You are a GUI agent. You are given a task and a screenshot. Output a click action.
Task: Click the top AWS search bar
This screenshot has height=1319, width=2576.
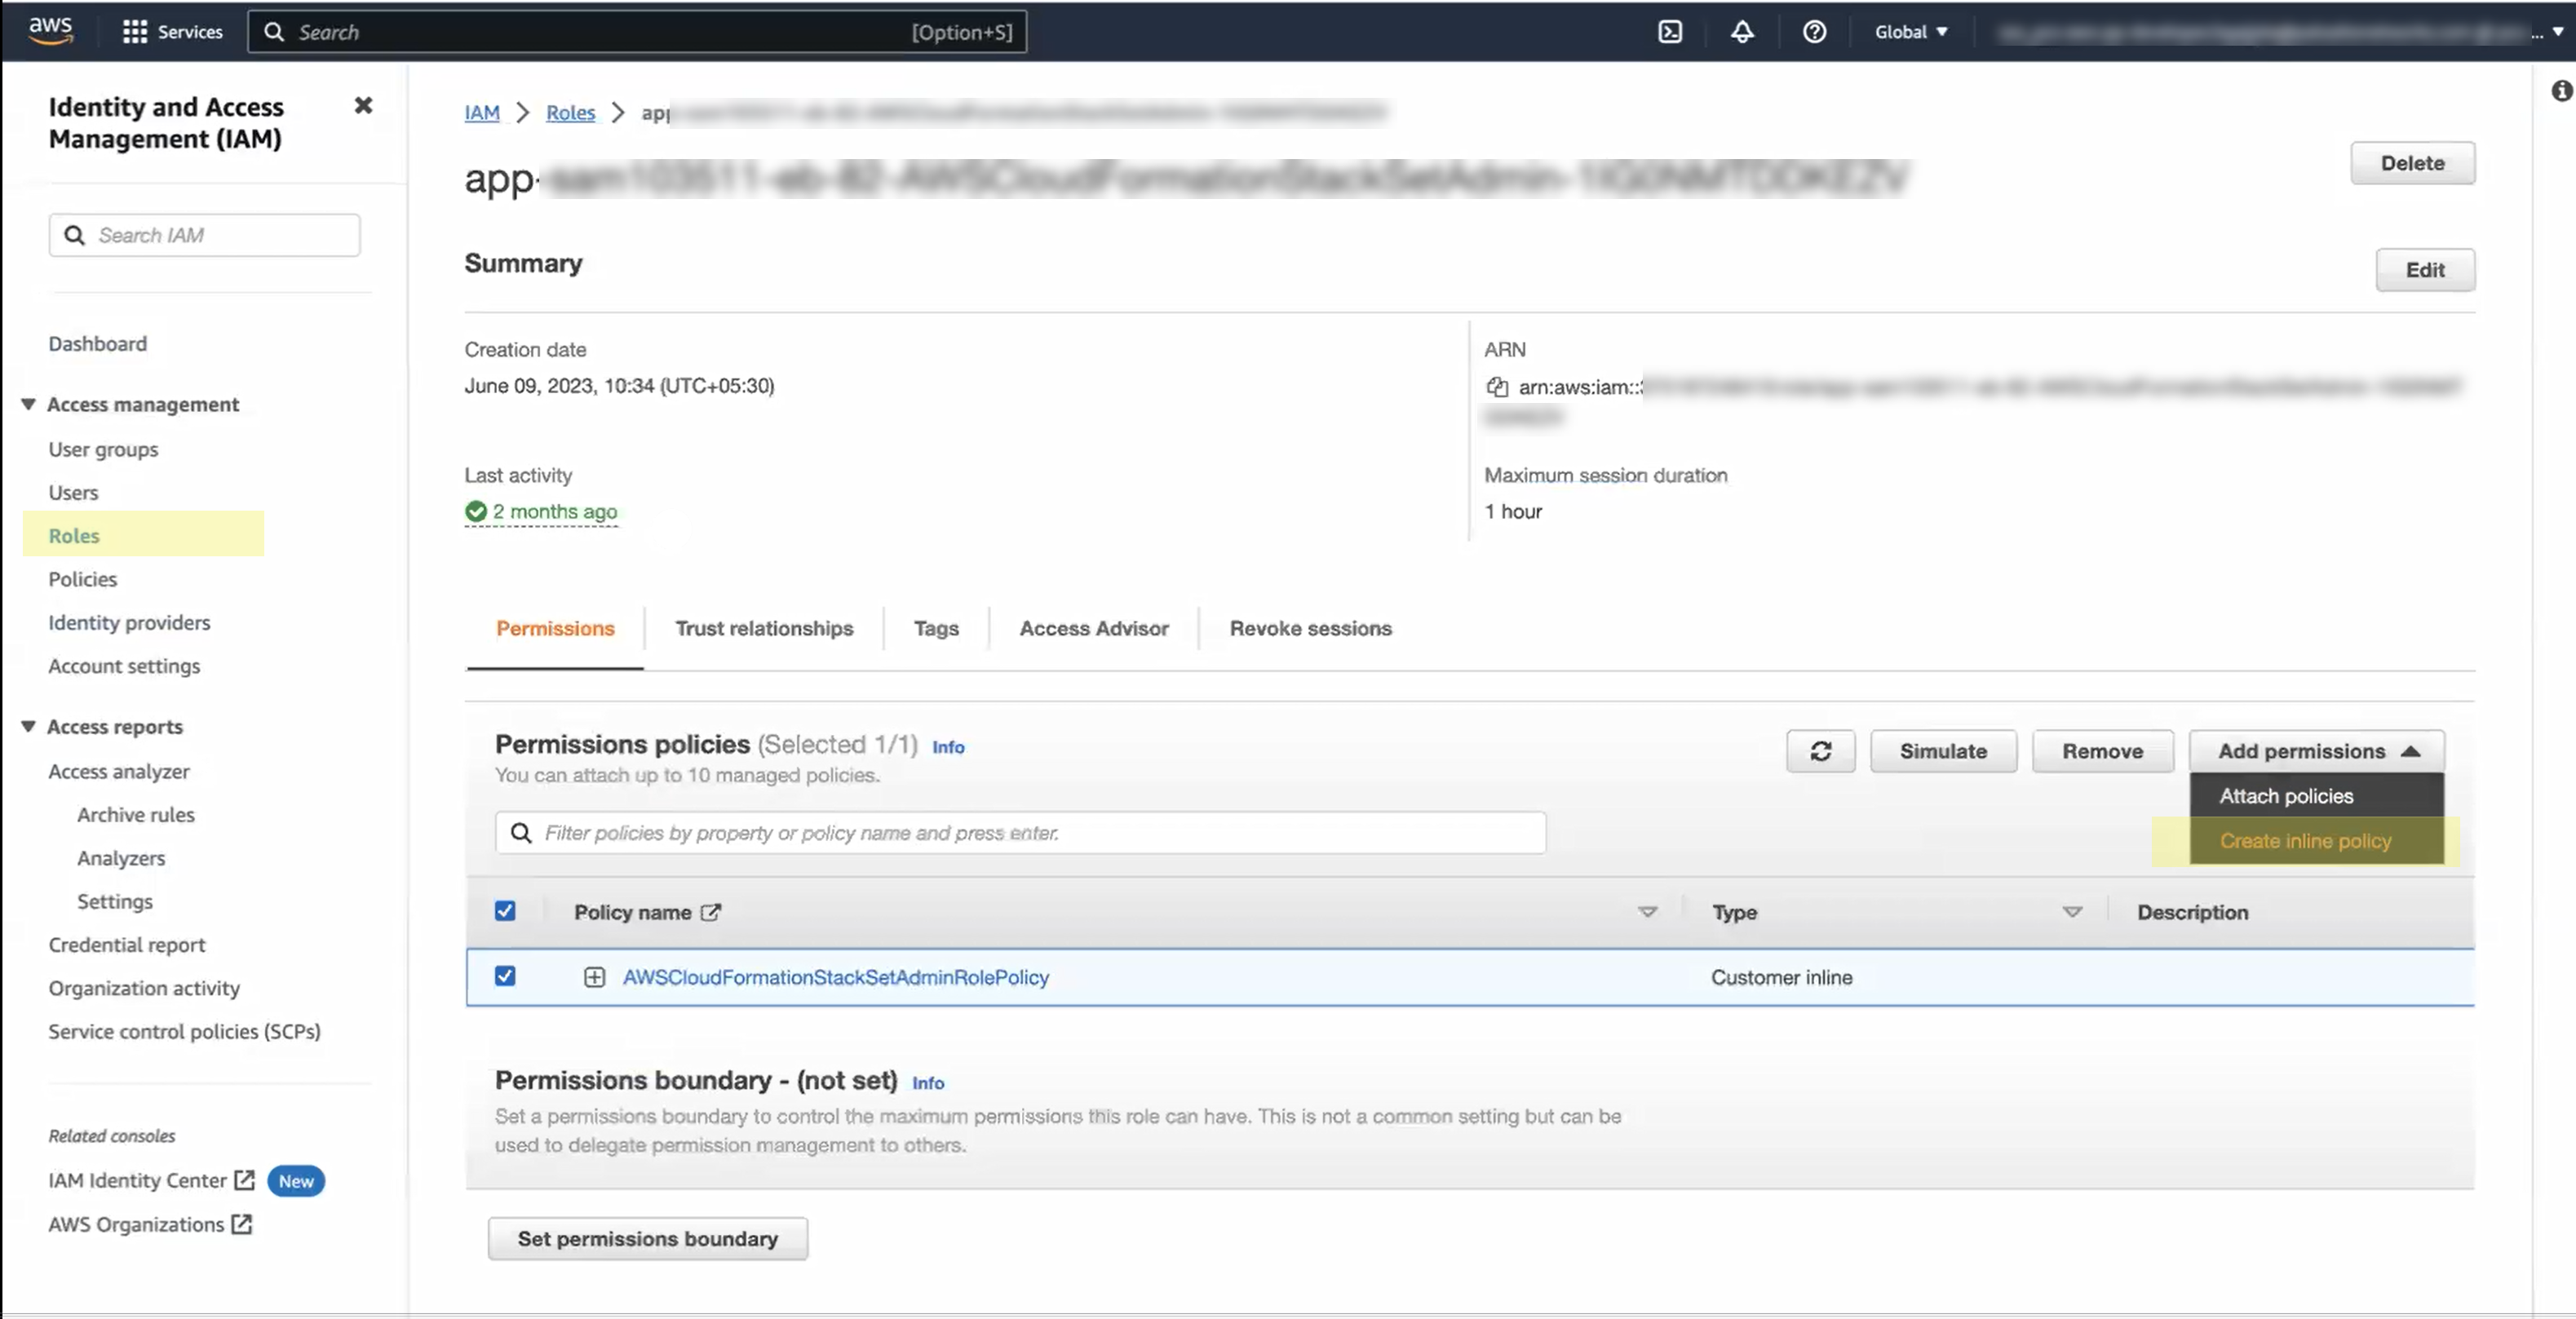pos(636,32)
